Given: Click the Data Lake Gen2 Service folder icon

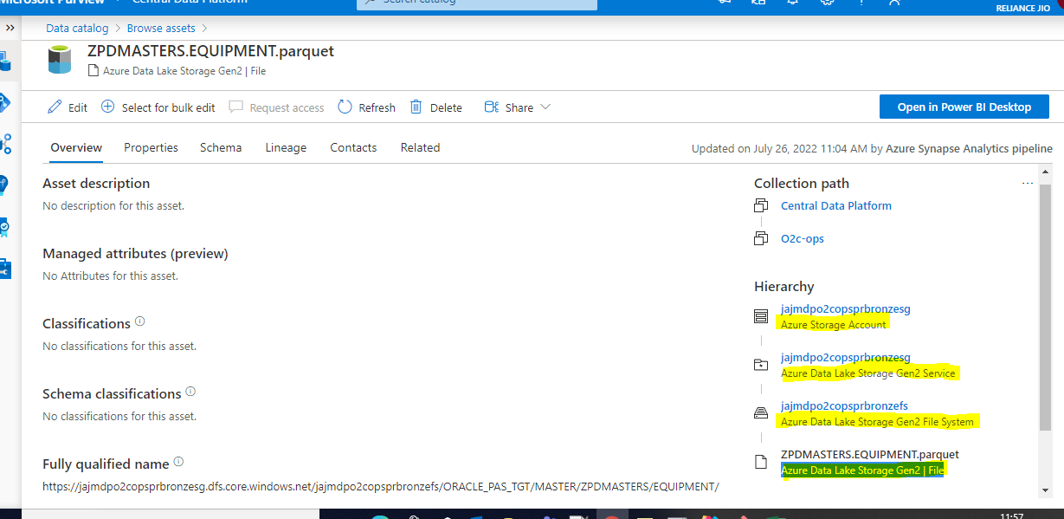Looking at the screenshot, I should pos(761,366).
